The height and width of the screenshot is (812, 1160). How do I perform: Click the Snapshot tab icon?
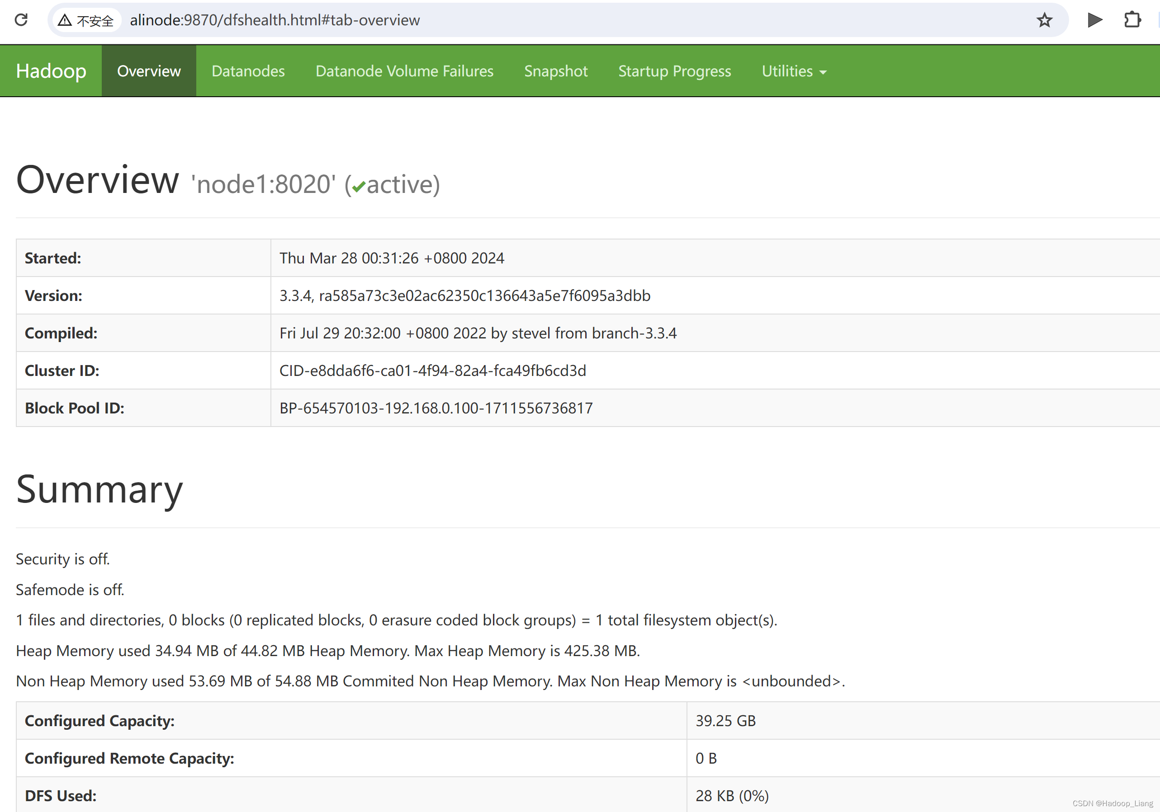click(555, 71)
